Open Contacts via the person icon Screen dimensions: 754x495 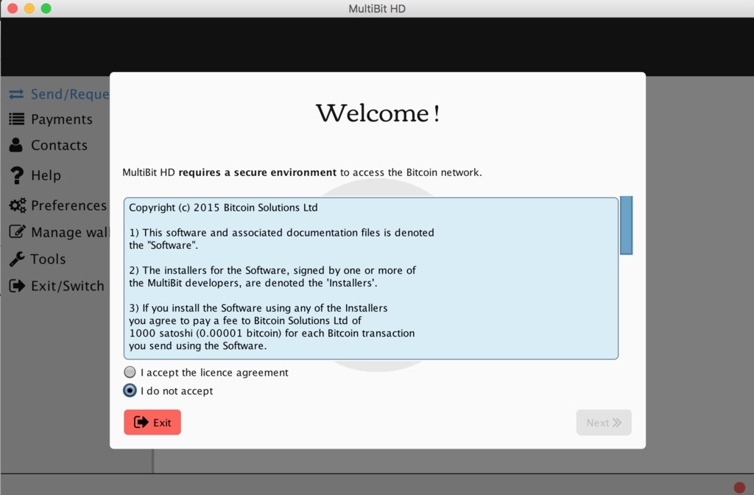[x=17, y=145]
